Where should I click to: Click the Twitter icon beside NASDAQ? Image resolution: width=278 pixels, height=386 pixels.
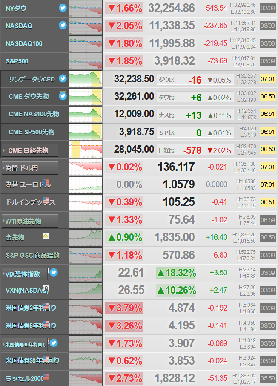tap(63, 26)
